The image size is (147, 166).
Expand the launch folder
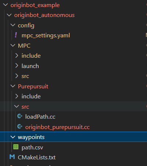click(x=17, y=66)
